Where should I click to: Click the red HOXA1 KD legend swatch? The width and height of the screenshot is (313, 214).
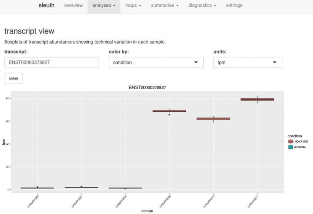290,141
